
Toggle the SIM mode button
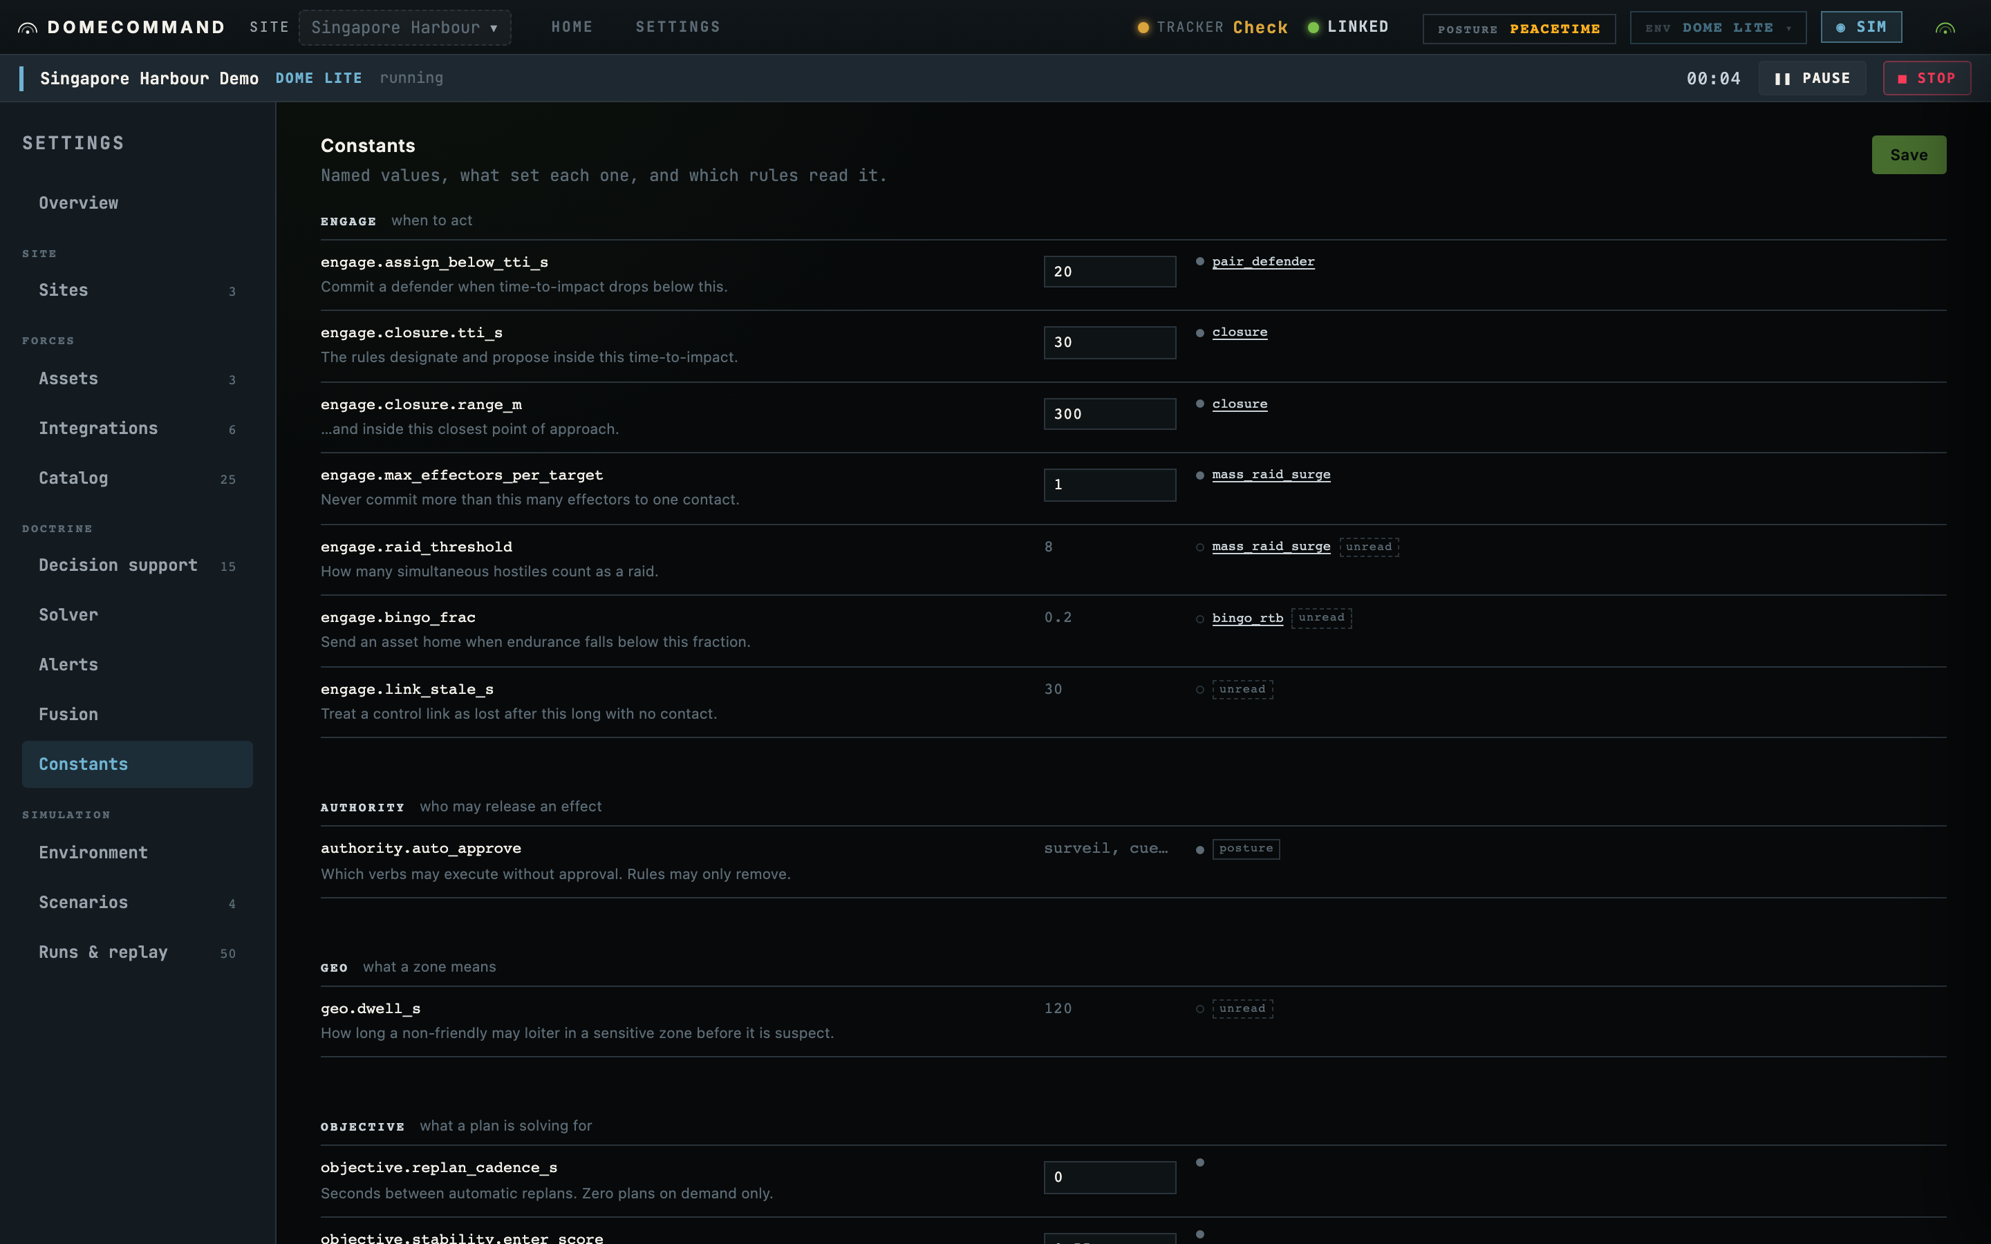coord(1861,27)
